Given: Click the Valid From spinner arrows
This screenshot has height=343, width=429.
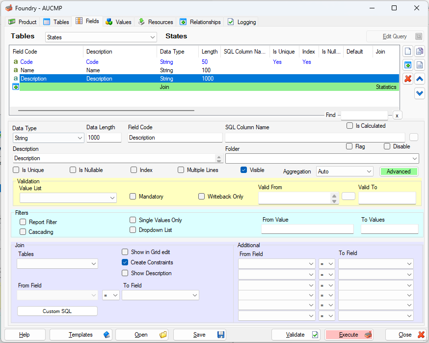Looking at the screenshot, I should pyautogui.click(x=334, y=199).
